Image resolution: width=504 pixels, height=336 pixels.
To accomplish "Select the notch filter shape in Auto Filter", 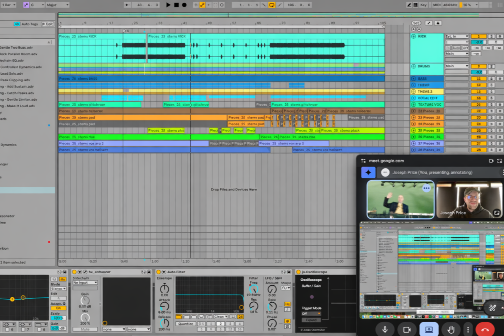I will point(201,317).
